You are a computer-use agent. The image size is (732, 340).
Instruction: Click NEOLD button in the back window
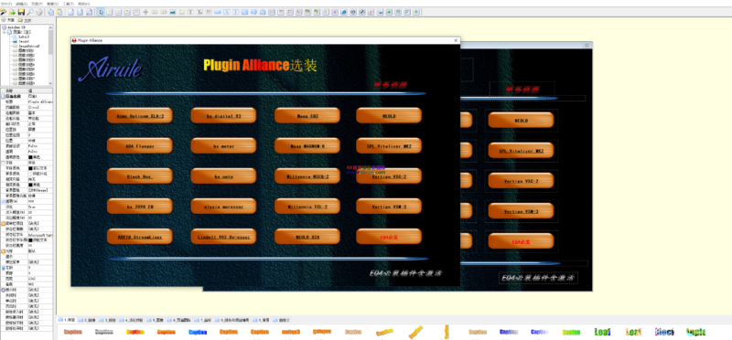[521, 120]
